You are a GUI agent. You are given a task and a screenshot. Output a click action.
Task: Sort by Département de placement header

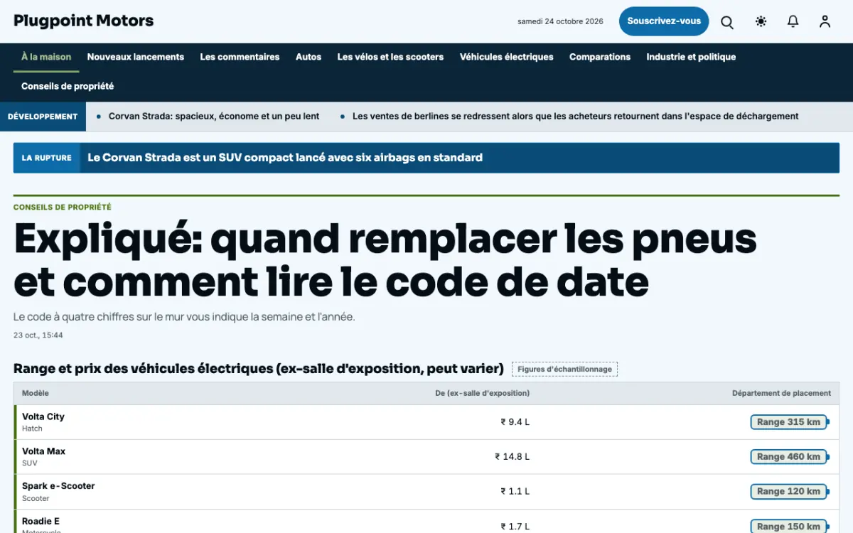(x=782, y=393)
